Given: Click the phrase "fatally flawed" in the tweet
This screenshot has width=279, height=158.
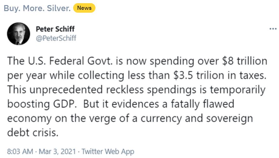Looking at the screenshot, I should point(202,104).
